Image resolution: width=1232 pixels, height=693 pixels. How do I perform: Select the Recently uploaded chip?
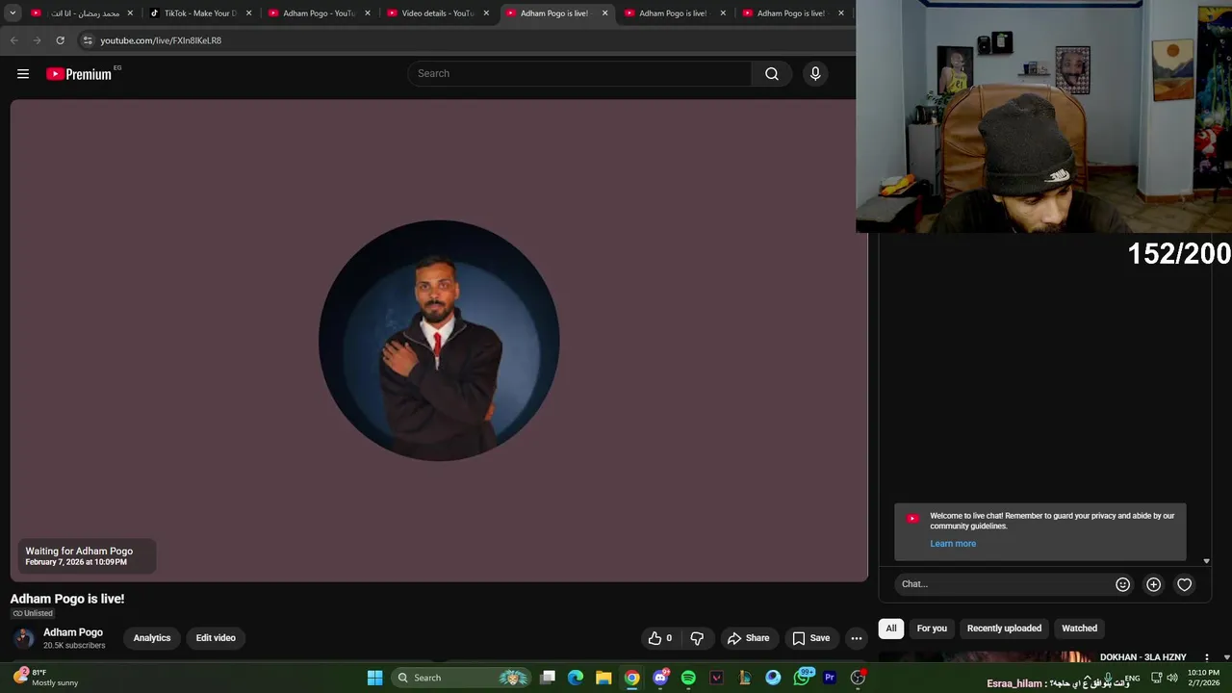[1004, 629]
